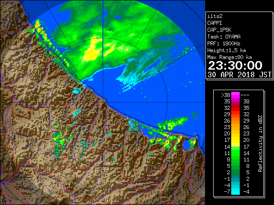Pick the yellow 17 dBZ legend swatch
This screenshot has height=205, width=274.
click(235, 140)
